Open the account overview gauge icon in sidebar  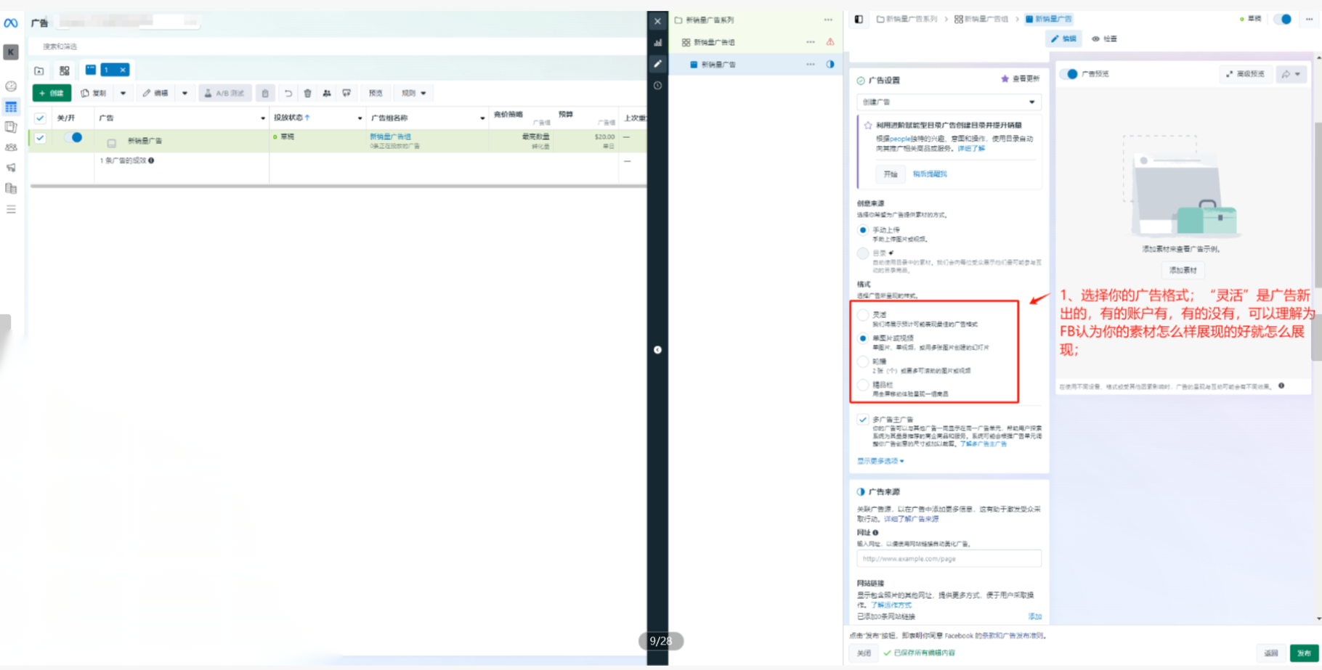[x=11, y=86]
